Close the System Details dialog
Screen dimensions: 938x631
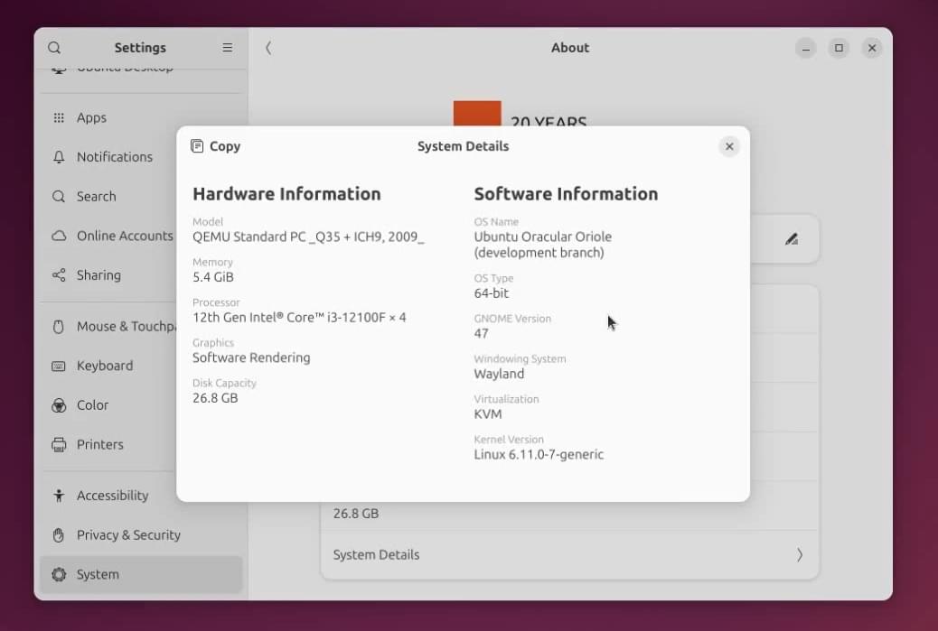(x=729, y=146)
